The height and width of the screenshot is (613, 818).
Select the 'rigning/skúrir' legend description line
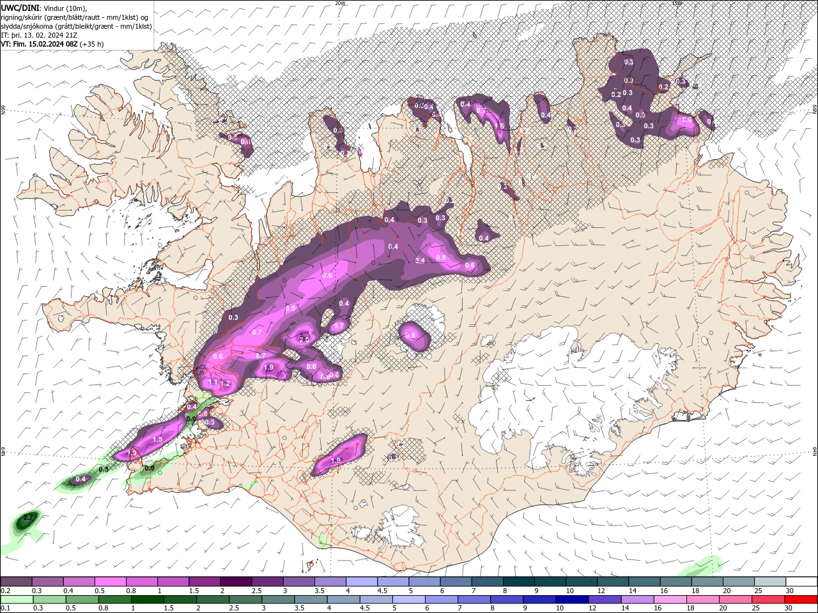point(75,17)
